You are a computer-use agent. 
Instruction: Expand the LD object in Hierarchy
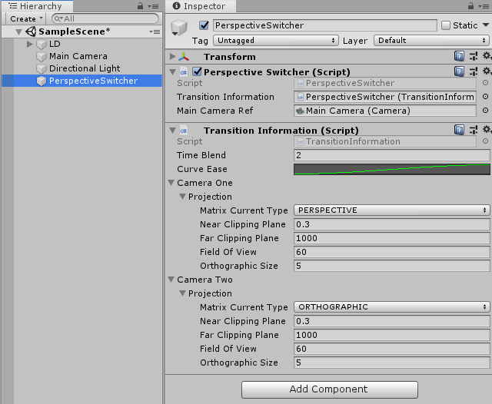30,44
